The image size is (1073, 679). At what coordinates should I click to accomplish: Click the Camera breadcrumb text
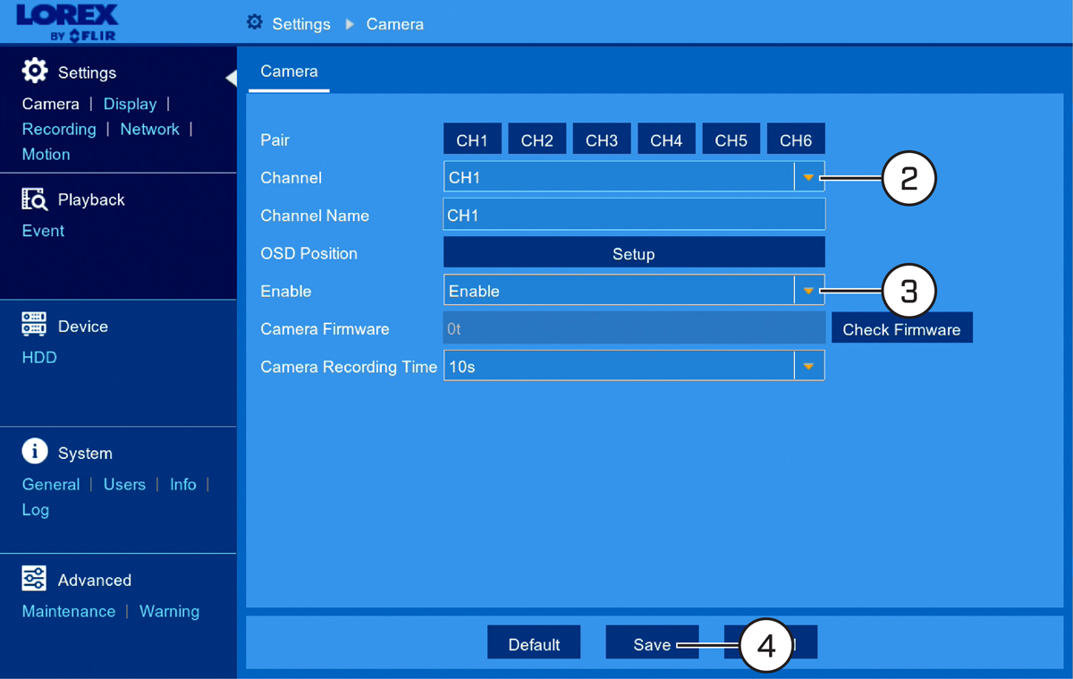[395, 24]
